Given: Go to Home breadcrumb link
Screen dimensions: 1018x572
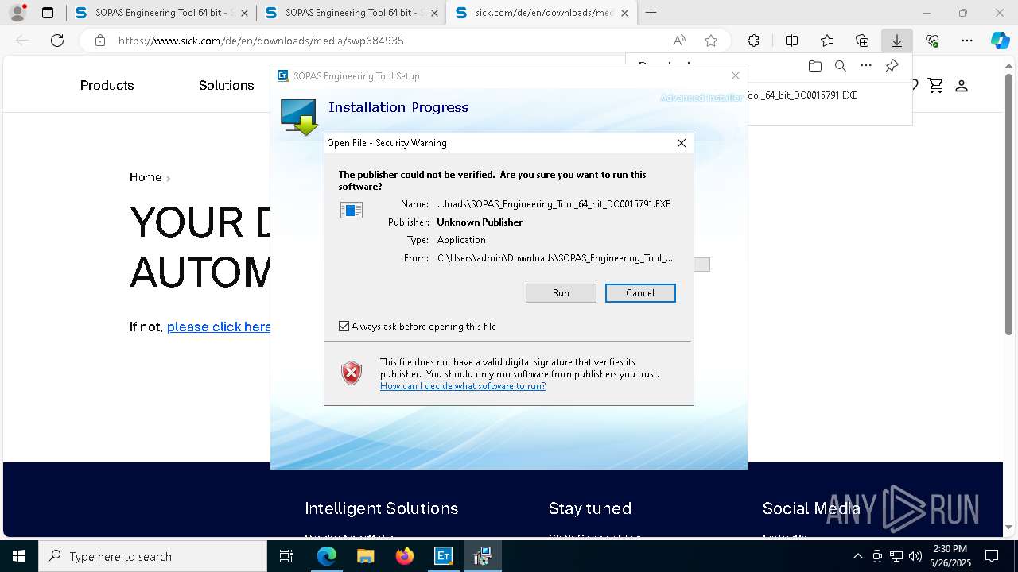Looking at the screenshot, I should click(x=146, y=177).
